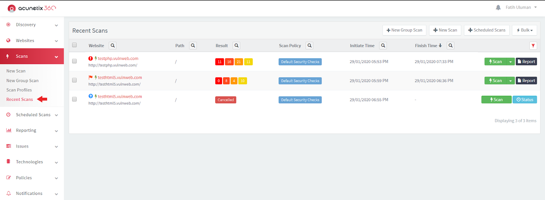The height and width of the screenshot is (200, 545).
Task: Click the Status button for cancelled scan
Action: pyautogui.click(x=525, y=99)
